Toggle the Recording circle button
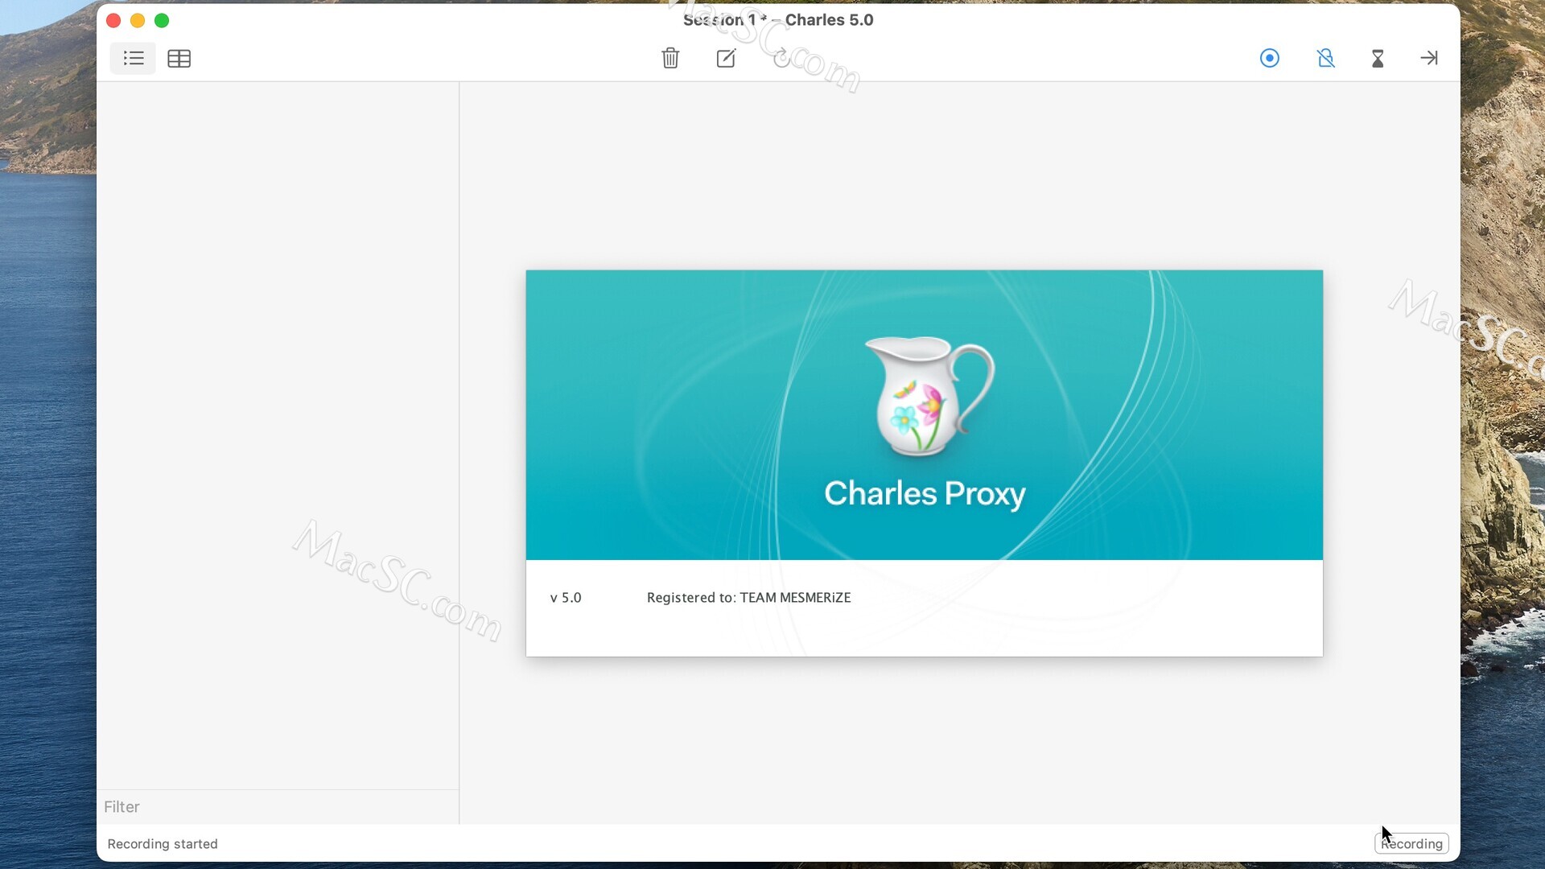1545x869 pixels. coord(1270,58)
